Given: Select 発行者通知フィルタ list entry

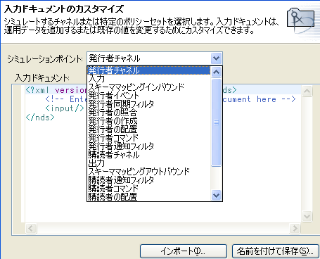Looking at the screenshot, I should [x=149, y=146].
